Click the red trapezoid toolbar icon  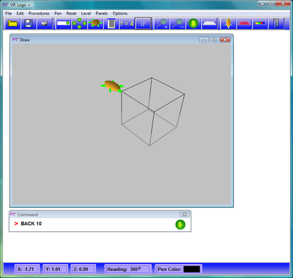click(x=244, y=23)
